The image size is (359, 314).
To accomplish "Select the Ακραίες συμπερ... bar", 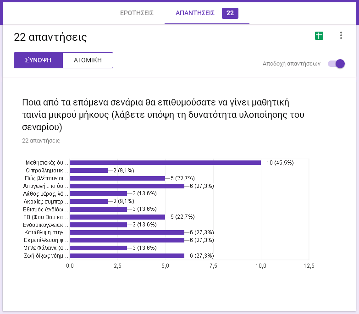I will click(88, 201).
